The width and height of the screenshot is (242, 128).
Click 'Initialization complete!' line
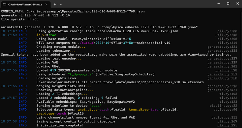coord(60,125)
